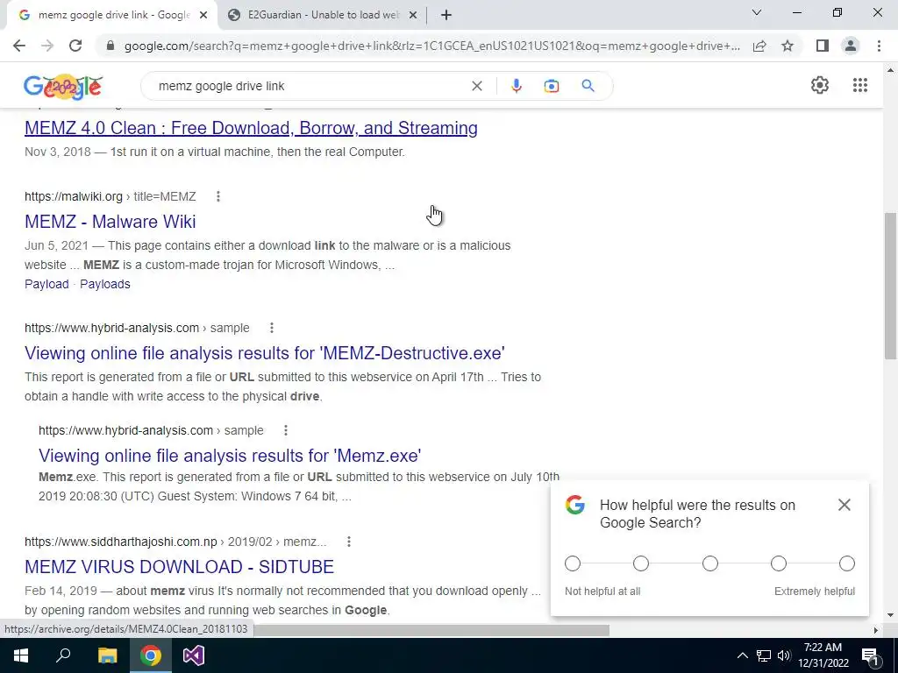
Task: Close the 'memz google drive link' tab
Action: click(x=203, y=16)
